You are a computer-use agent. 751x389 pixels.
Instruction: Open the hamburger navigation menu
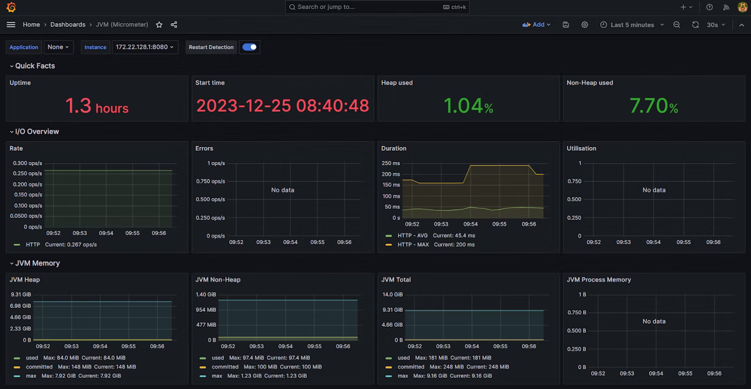tap(11, 25)
